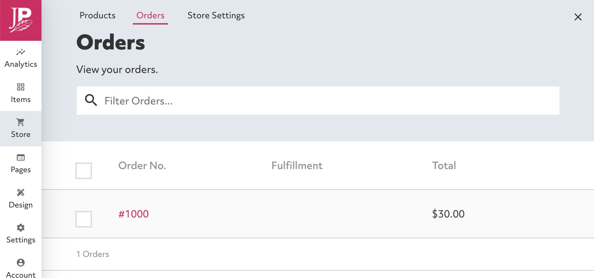Click the JP feather logo
This screenshot has width=594, height=278.
pyautogui.click(x=21, y=20)
